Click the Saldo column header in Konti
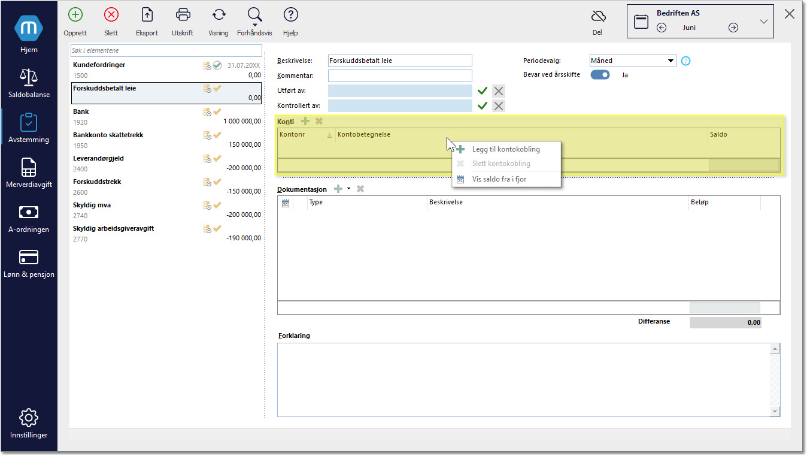Screen dimensions: 807x456 click(x=744, y=135)
